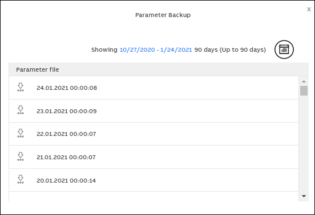Download the 21.01.2021 parameter backup
Screen dimensions: 315x215
21,157
